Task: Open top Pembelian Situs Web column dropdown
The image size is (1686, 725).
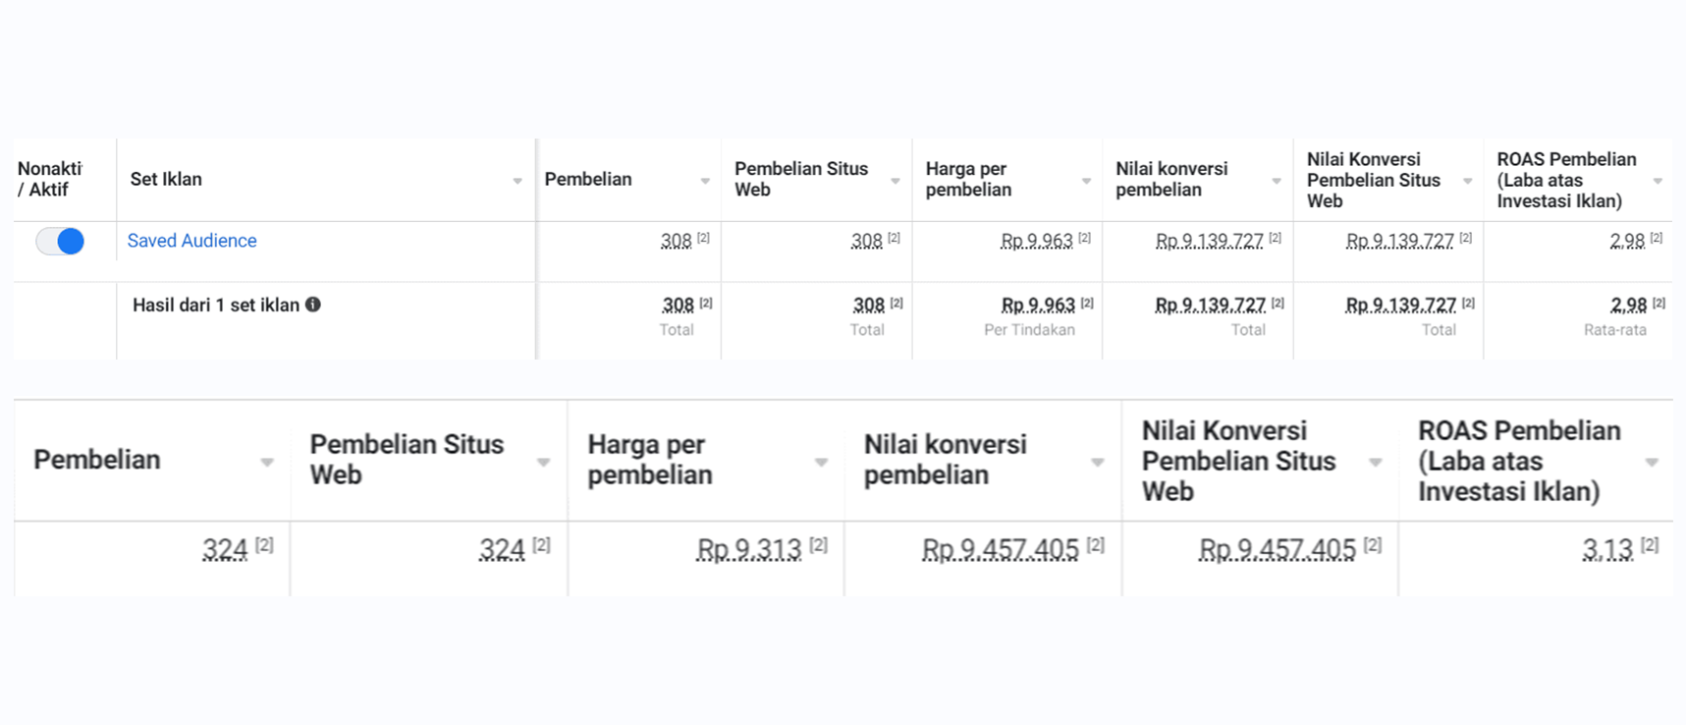Action: pyautogui.click(x=896, y=181)
